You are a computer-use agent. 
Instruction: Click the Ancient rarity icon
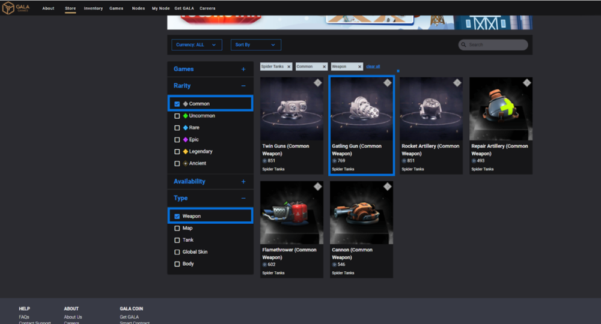pyautogui.click(x=186, y=163)
